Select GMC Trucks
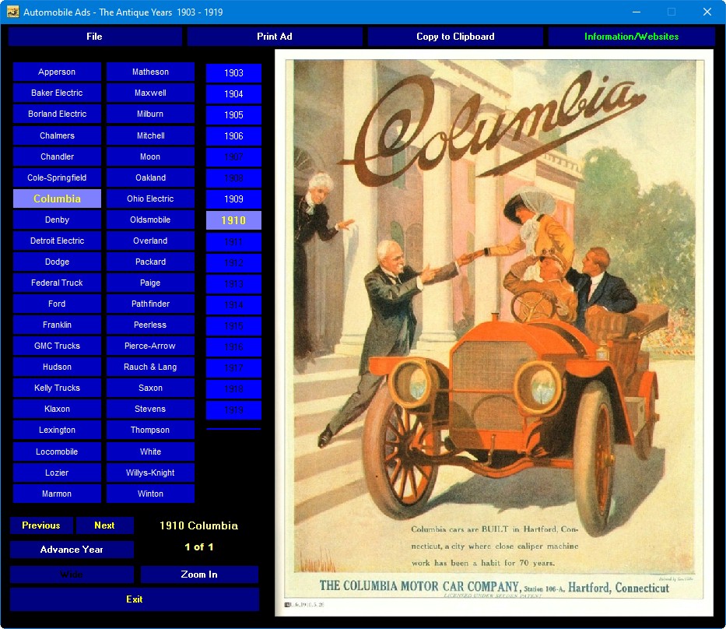The image size is (726, 629). (x=57, y=346)
